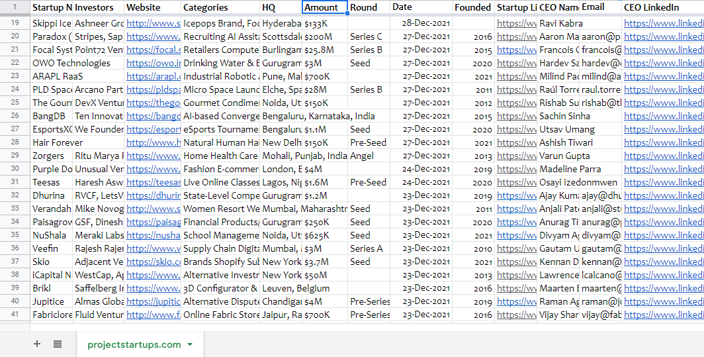704x357 pixels.
Task: Select the Leuven, Belgium HQ cell
Action: [x=281, y=289]
